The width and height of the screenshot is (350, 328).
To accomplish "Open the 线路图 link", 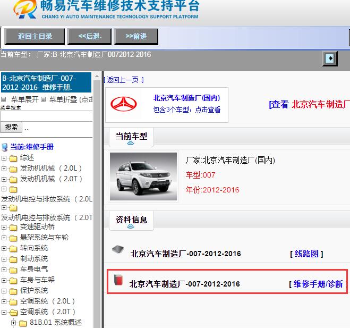I will (306, 254).
